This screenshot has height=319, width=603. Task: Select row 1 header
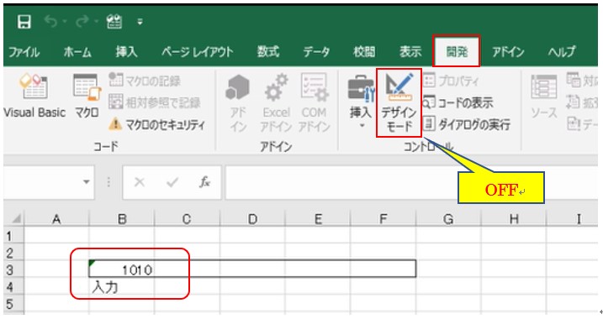pos(13,235)
